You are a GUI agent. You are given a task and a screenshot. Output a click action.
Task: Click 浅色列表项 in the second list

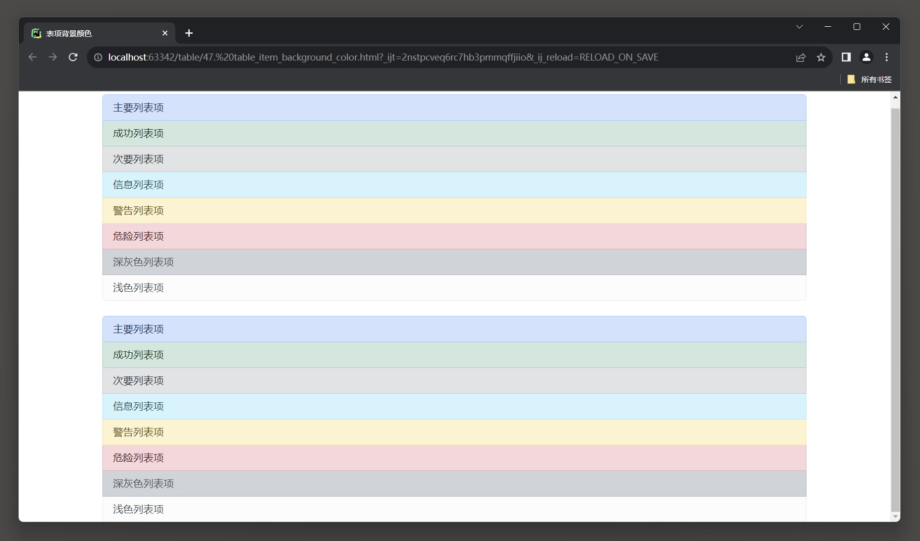[454, 509]
